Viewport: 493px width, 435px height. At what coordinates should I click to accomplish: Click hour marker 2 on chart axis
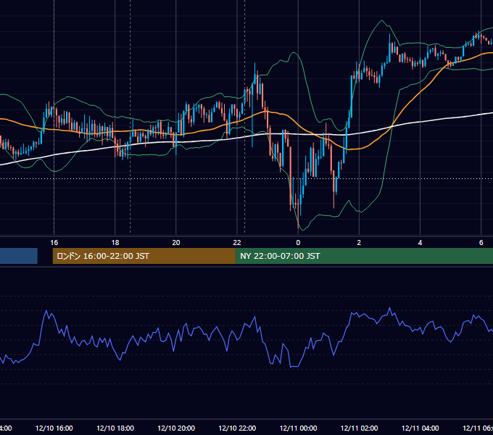point(359,242)
